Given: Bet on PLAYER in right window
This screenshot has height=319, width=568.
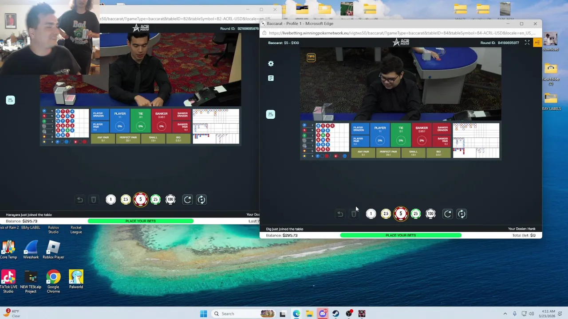Looking at the screenshot, I should (380, 135).
